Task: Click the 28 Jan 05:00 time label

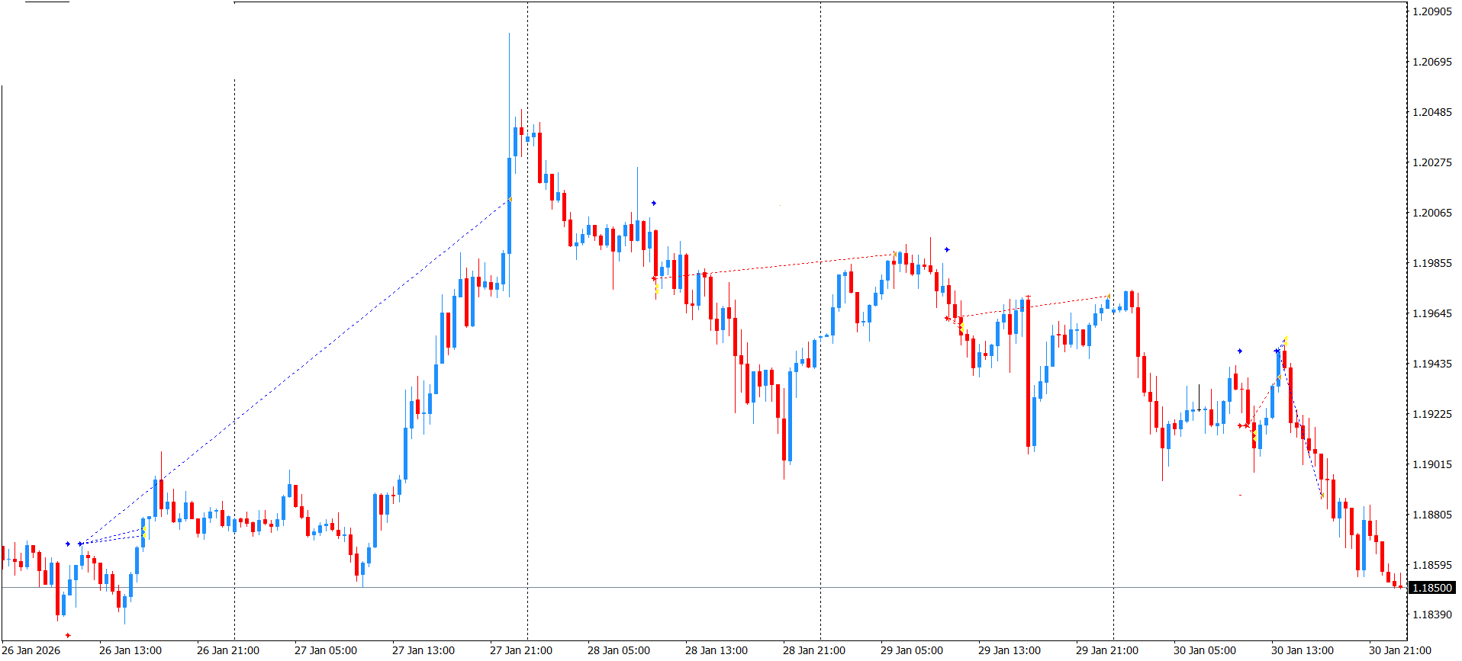Action: (619, 650)
